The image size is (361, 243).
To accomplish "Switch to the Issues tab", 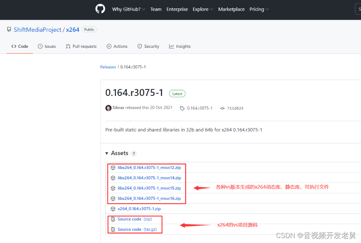I will point(47,46).
